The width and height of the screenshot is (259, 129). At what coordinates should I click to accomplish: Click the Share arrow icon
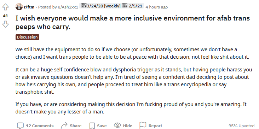tap(64, 126)
